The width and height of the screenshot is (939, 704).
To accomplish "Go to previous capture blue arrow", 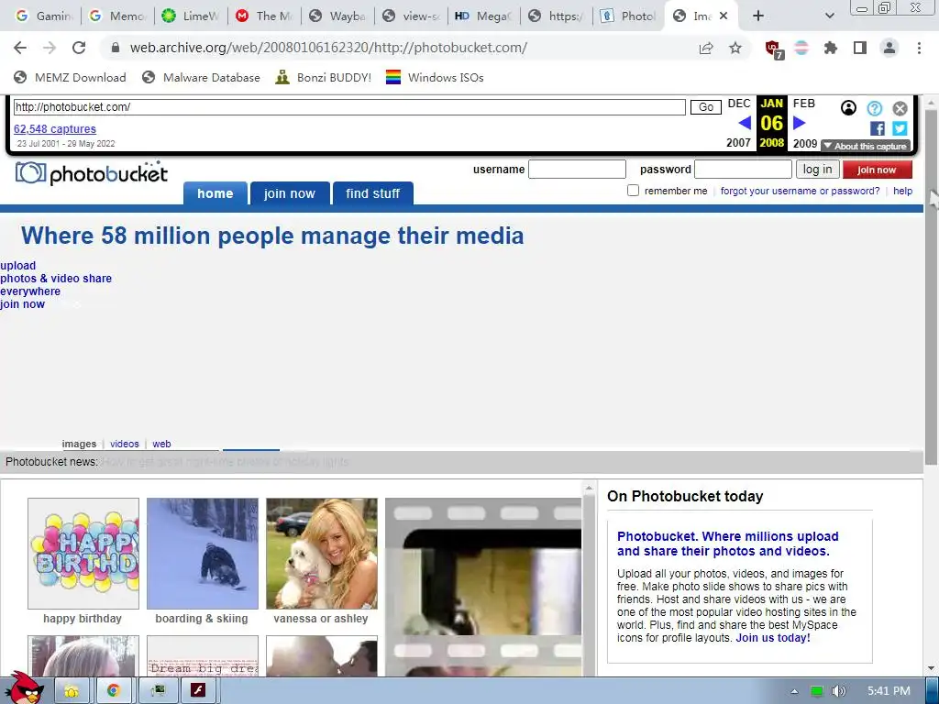I will tap(745, 123).
